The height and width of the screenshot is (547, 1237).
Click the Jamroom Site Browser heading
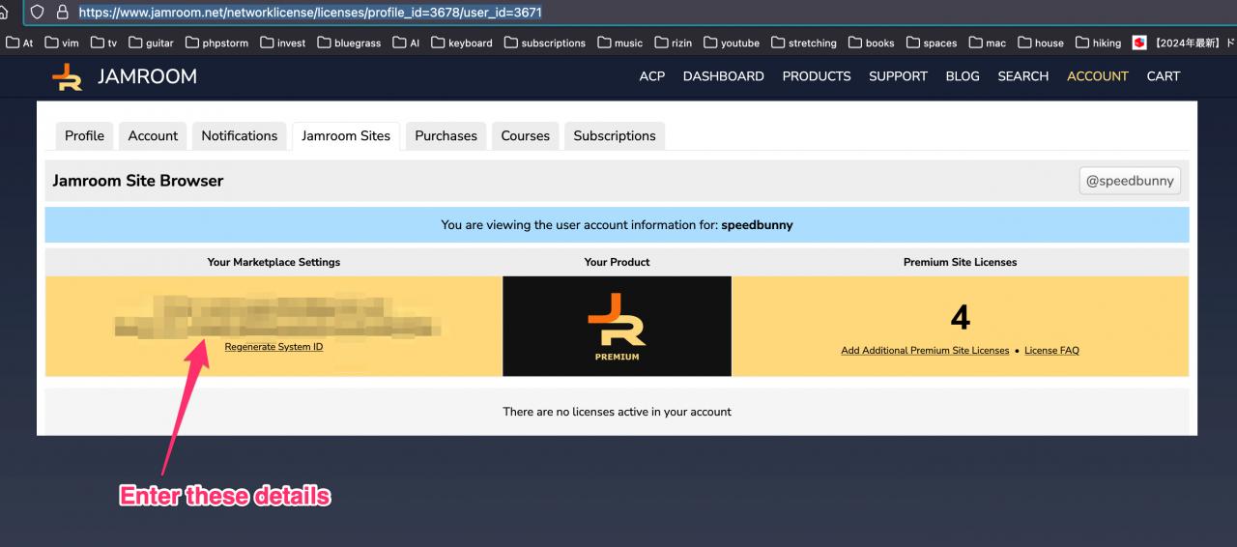(x=137, y=181)
